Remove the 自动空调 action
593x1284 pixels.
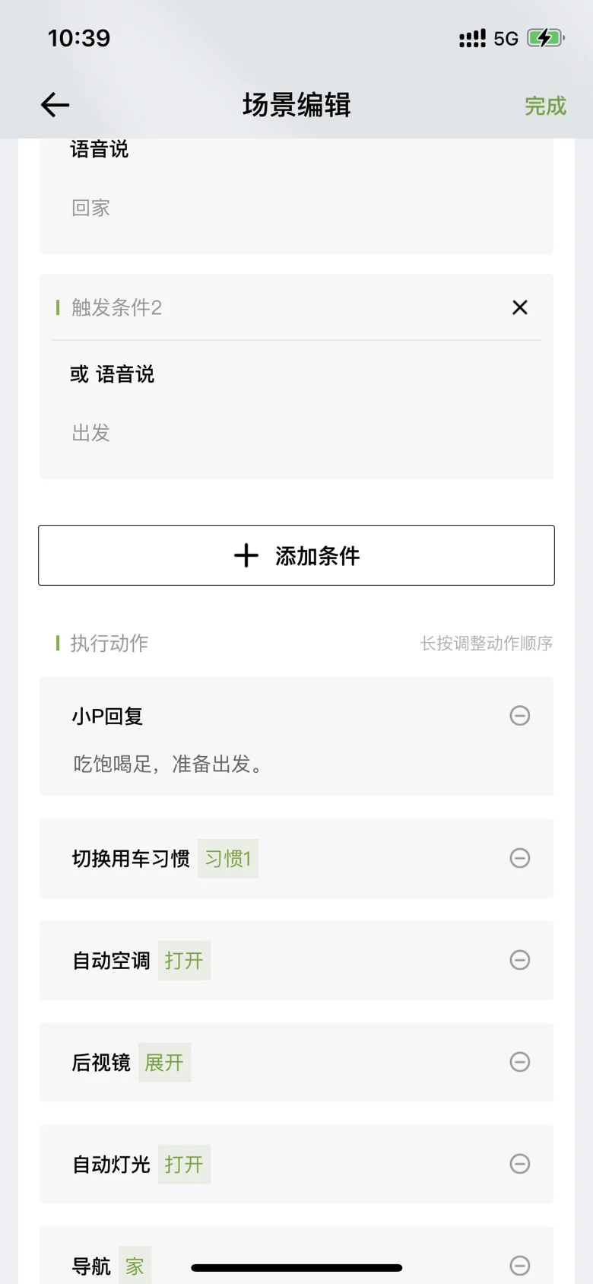click(x=520, y=960)
